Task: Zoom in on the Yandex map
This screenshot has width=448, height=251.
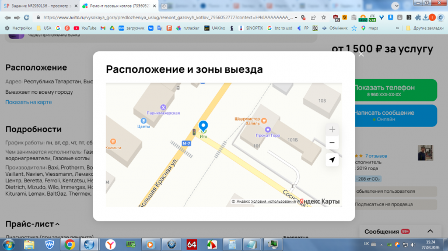Action: [x=332, y=130]
